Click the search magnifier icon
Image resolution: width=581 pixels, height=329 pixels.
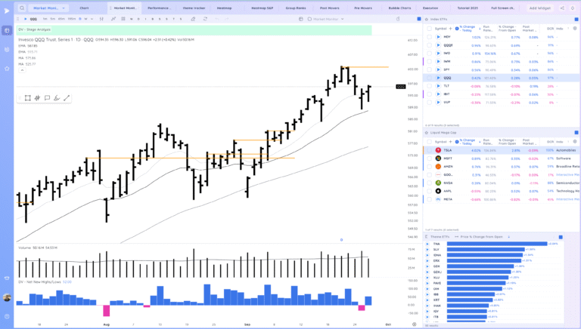pos(22,8)
